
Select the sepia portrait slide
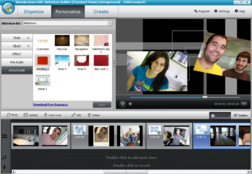click(x=101, y=136)
